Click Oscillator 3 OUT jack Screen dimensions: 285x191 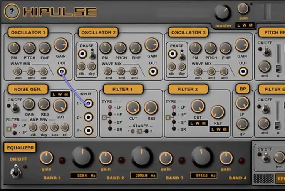pyautogui.click(x=243, y=72)
